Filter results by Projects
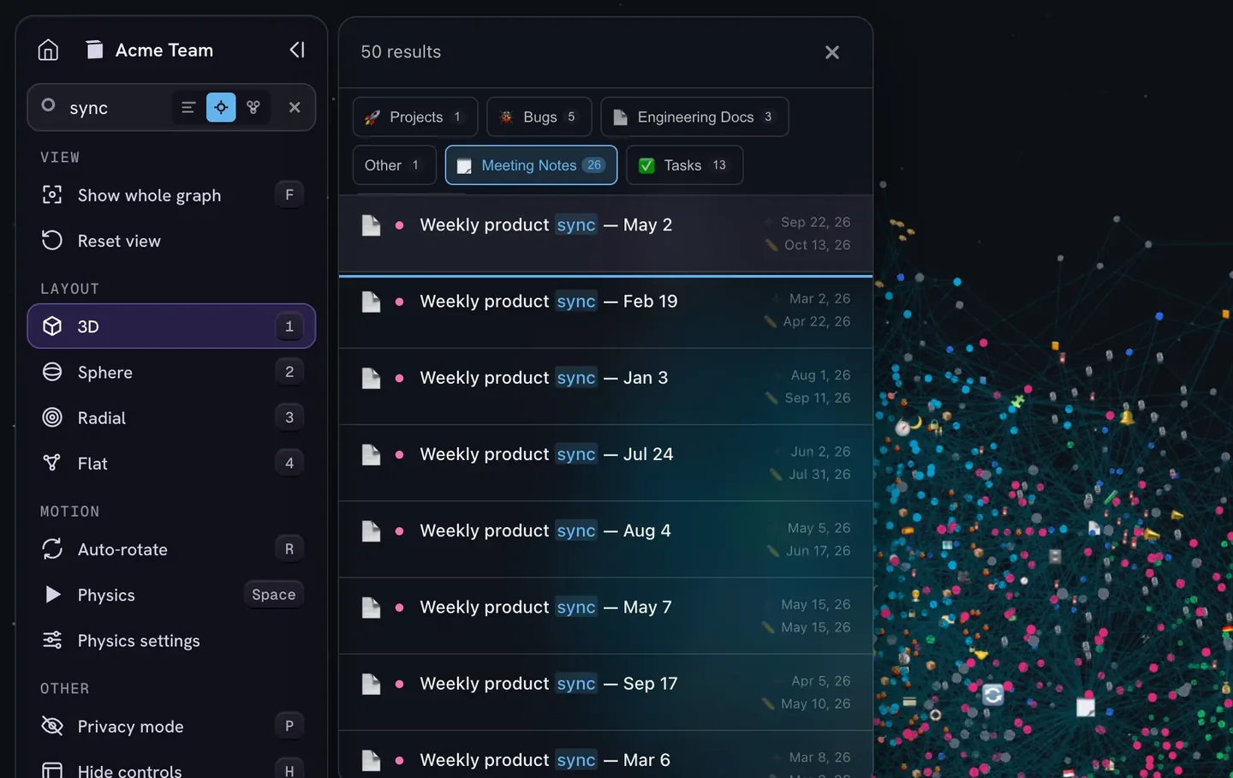This screenshot has height=778, width=1233. pos(415,117)
